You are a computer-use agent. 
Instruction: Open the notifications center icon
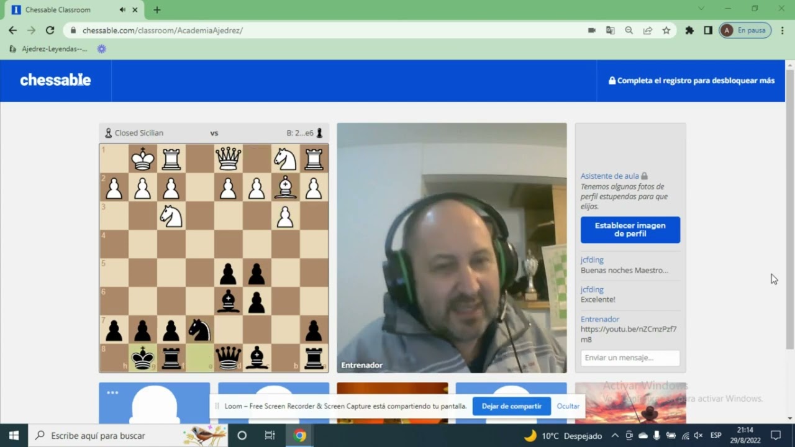776,435
